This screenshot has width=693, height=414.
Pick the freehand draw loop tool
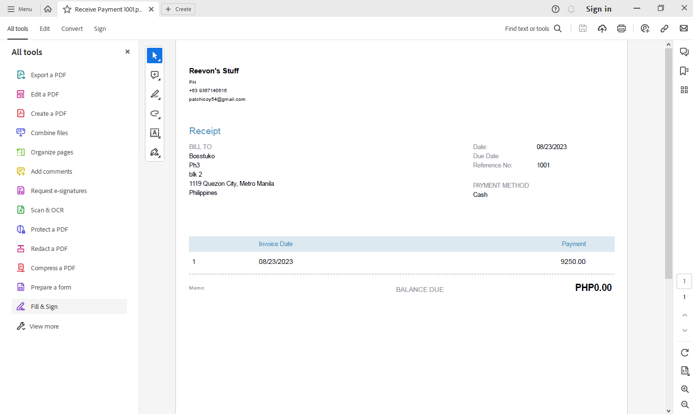[155, 114]
